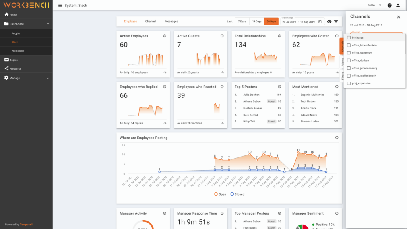Check the office_capetown channel checkbox
The height and width of the screenshot is (229, 407).
click(x=349, y=53)
